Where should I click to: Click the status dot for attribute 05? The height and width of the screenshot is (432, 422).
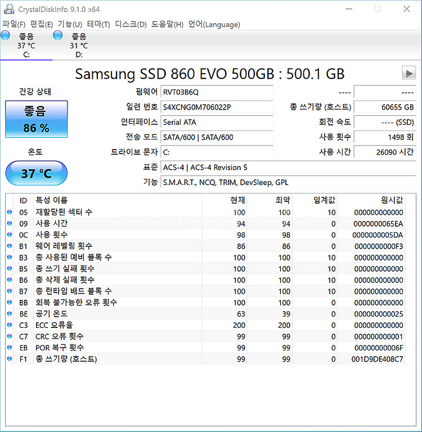coord(10,212)
